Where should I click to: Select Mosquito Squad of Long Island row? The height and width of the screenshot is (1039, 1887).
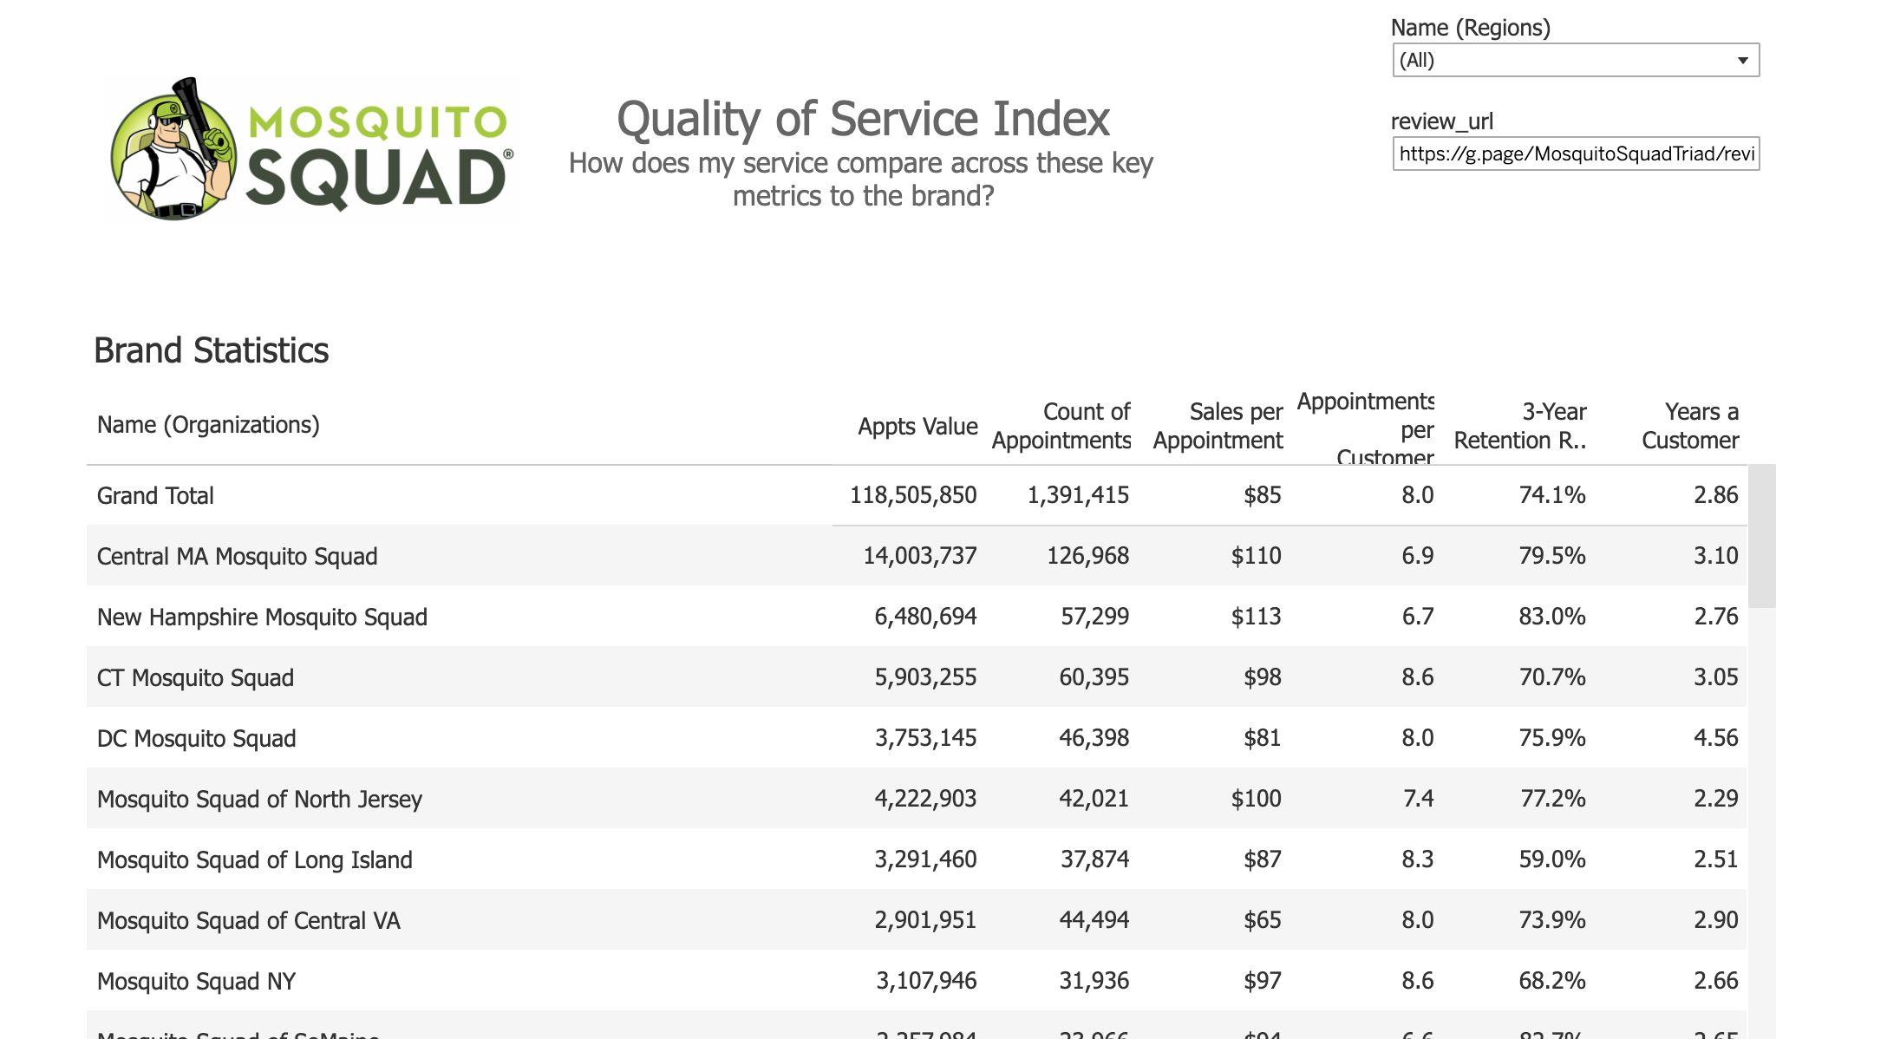(254, 860)
